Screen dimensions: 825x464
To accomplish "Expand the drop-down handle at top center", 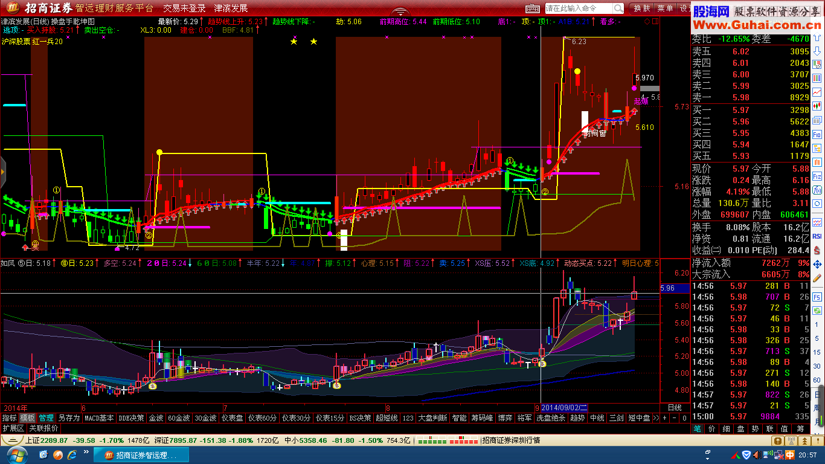I will pyautogui.click(x=400, y=11).
